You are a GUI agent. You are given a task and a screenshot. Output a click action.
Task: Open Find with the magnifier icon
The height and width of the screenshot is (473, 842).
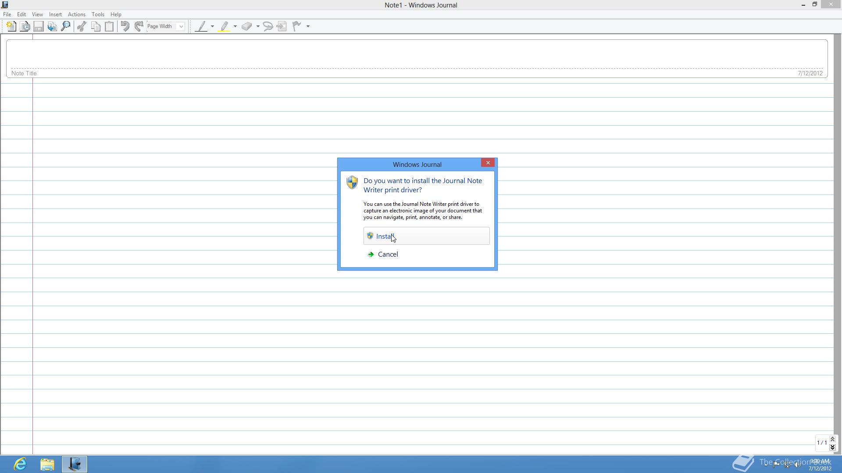click(x=66, y=26)
